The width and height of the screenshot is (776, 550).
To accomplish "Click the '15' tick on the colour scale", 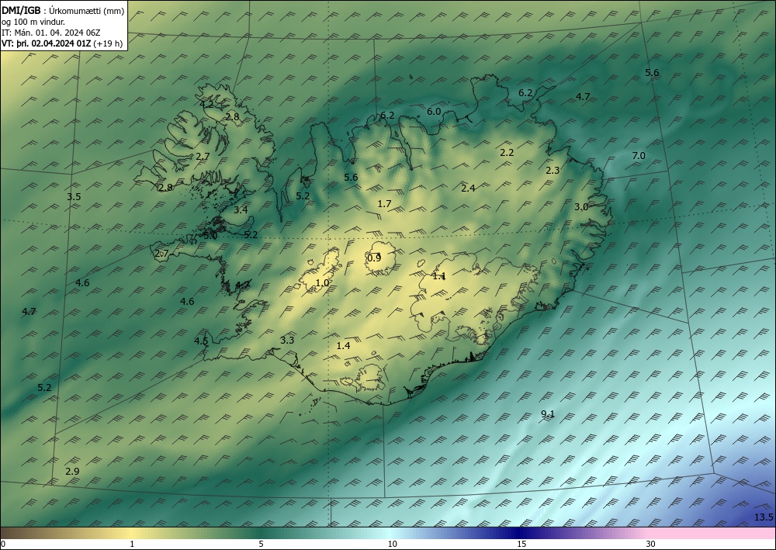I will click(521, 544).
